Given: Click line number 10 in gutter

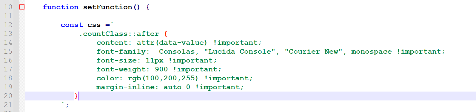Looking at the screenshot, I should (8, 7).
